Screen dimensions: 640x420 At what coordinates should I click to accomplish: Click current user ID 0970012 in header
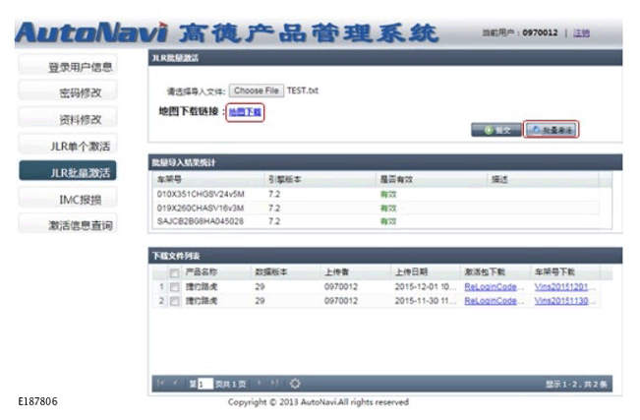(x=540, y=32)
